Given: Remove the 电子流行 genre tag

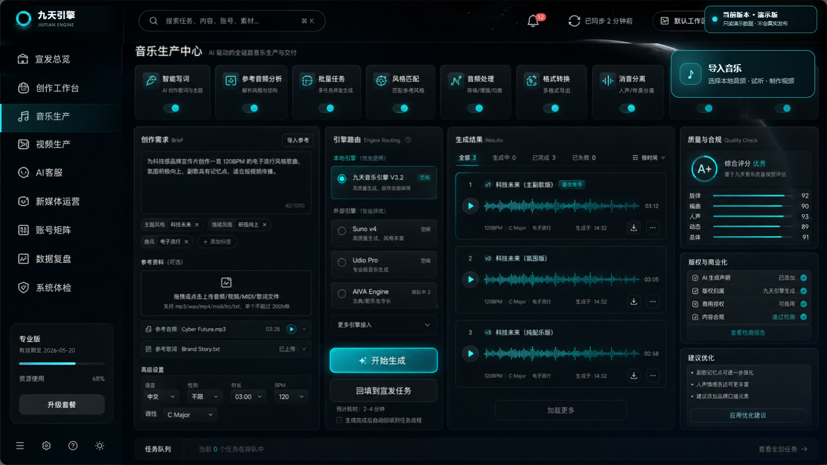Looking at the screenshot, I should pos(186,241).
